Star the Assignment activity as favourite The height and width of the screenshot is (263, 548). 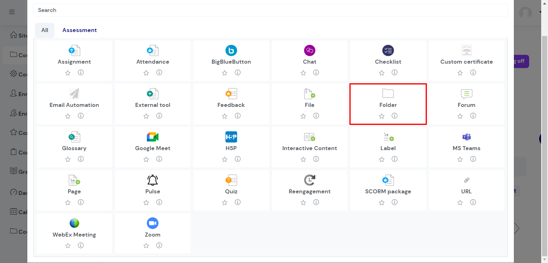coord(68,73)
